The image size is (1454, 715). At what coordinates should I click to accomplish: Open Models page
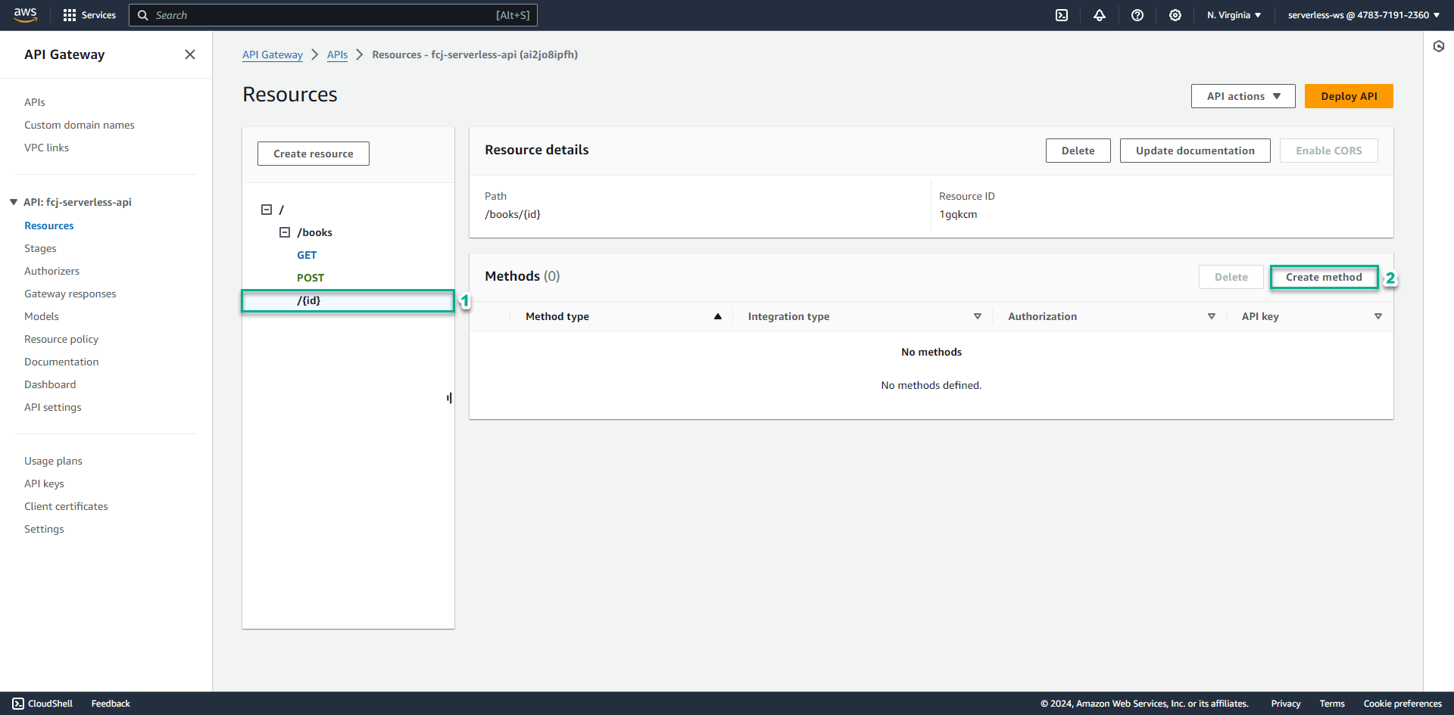[x=42, y=316]
